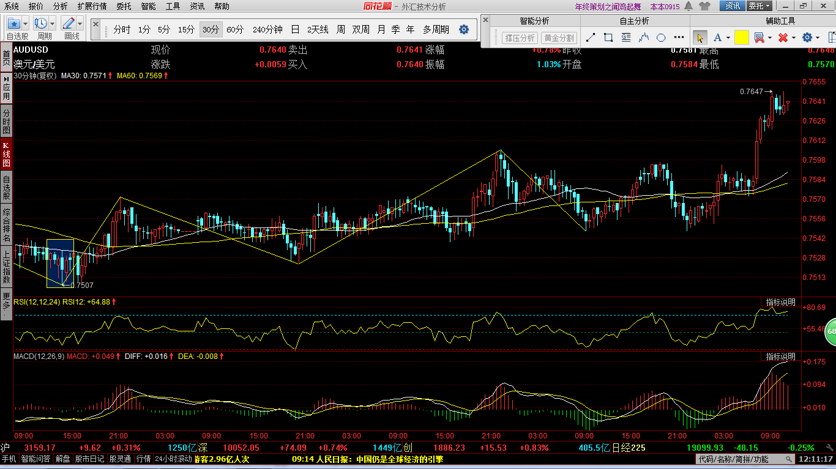Select the line drawing tool
Viewport: 836px width, 469px height.
point(591,37)
